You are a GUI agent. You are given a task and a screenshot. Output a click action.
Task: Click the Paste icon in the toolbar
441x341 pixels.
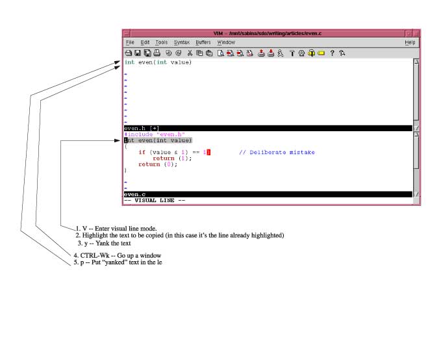tap(209, 53)
